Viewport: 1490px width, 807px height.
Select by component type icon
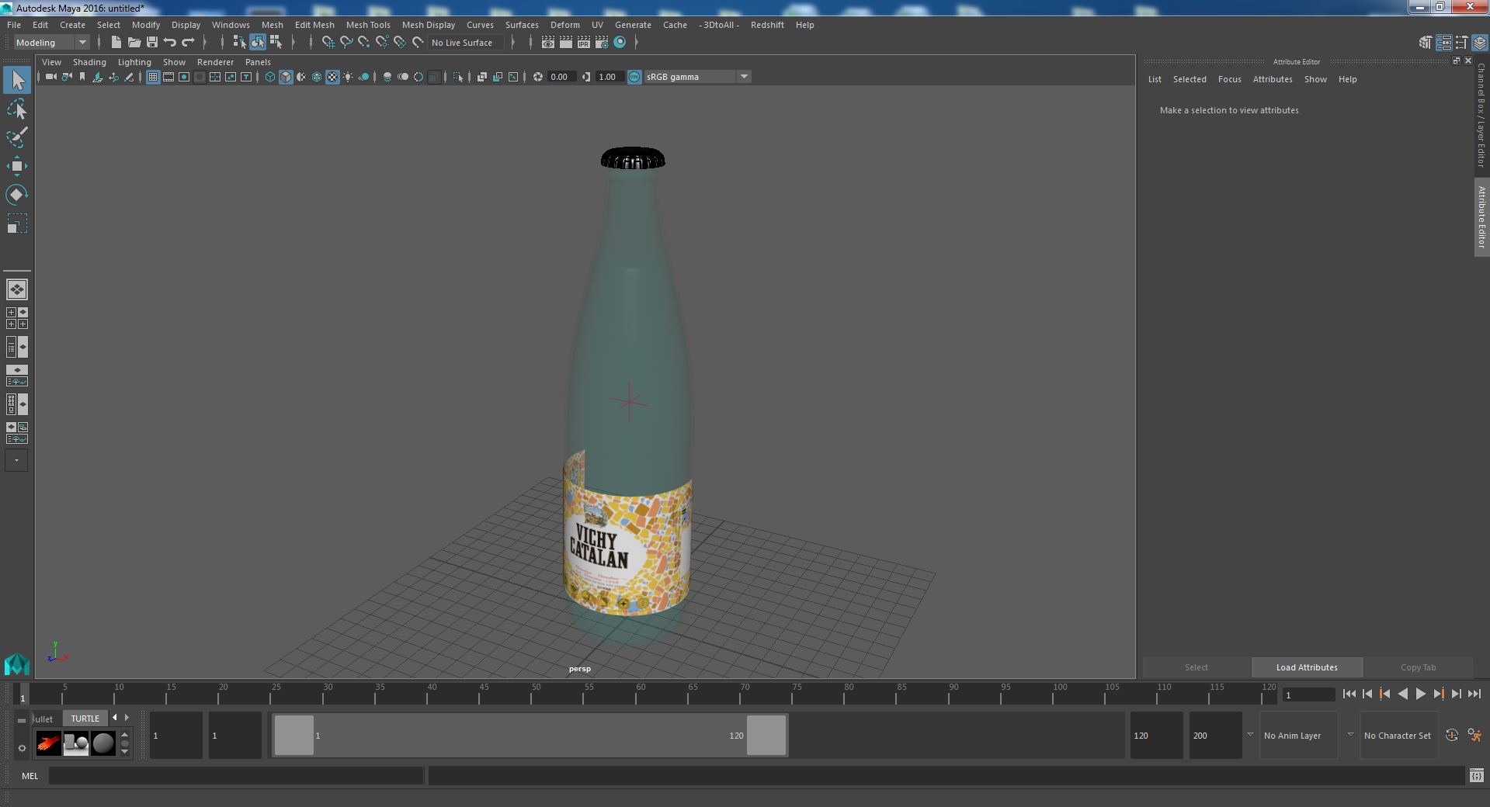point(276,42)
